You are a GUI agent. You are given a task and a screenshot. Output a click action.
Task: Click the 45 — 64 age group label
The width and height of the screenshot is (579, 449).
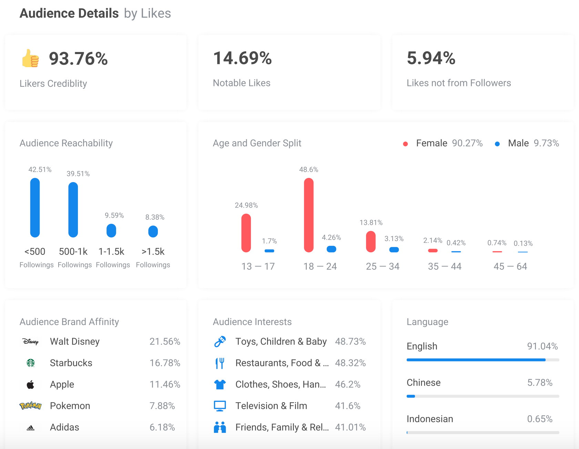pyautogui.click(x=510, y=267)
